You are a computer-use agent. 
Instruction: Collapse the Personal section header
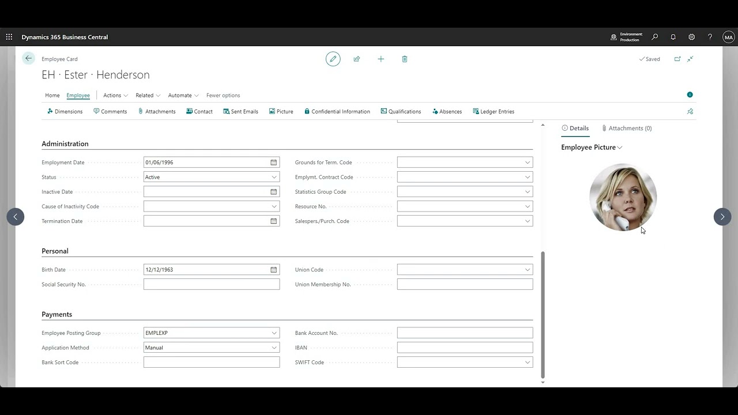pyautogui.click(x=55, y=251)
